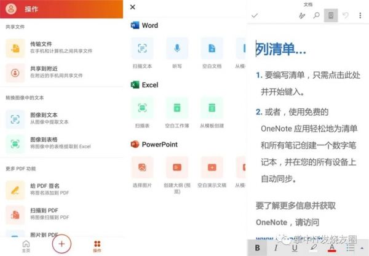The height and width of the screenshot is (256, 369).
Task: Tap the Word section header
Action: coord(145,25)
